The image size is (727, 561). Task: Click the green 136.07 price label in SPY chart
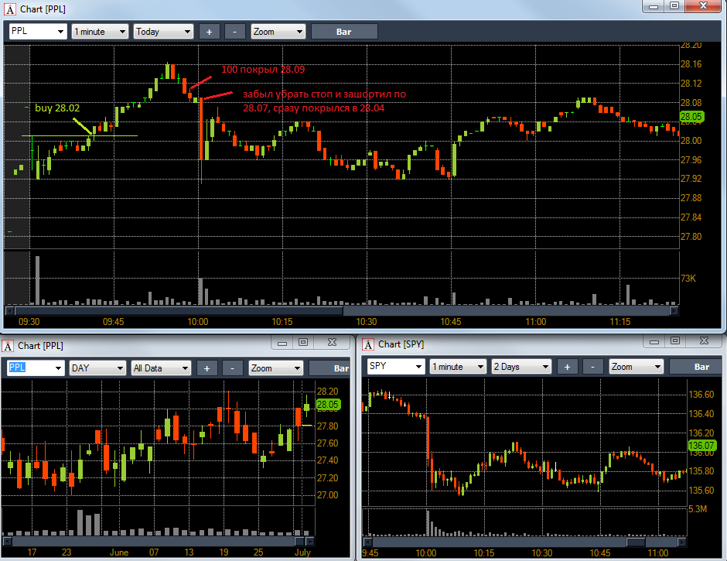point(701,446)
